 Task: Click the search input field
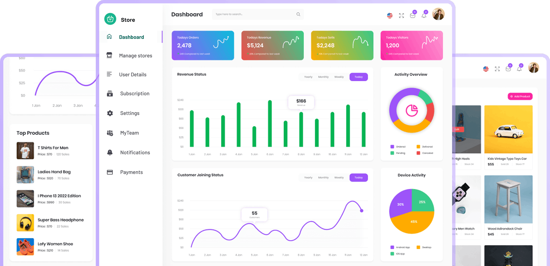click(258, 14)
